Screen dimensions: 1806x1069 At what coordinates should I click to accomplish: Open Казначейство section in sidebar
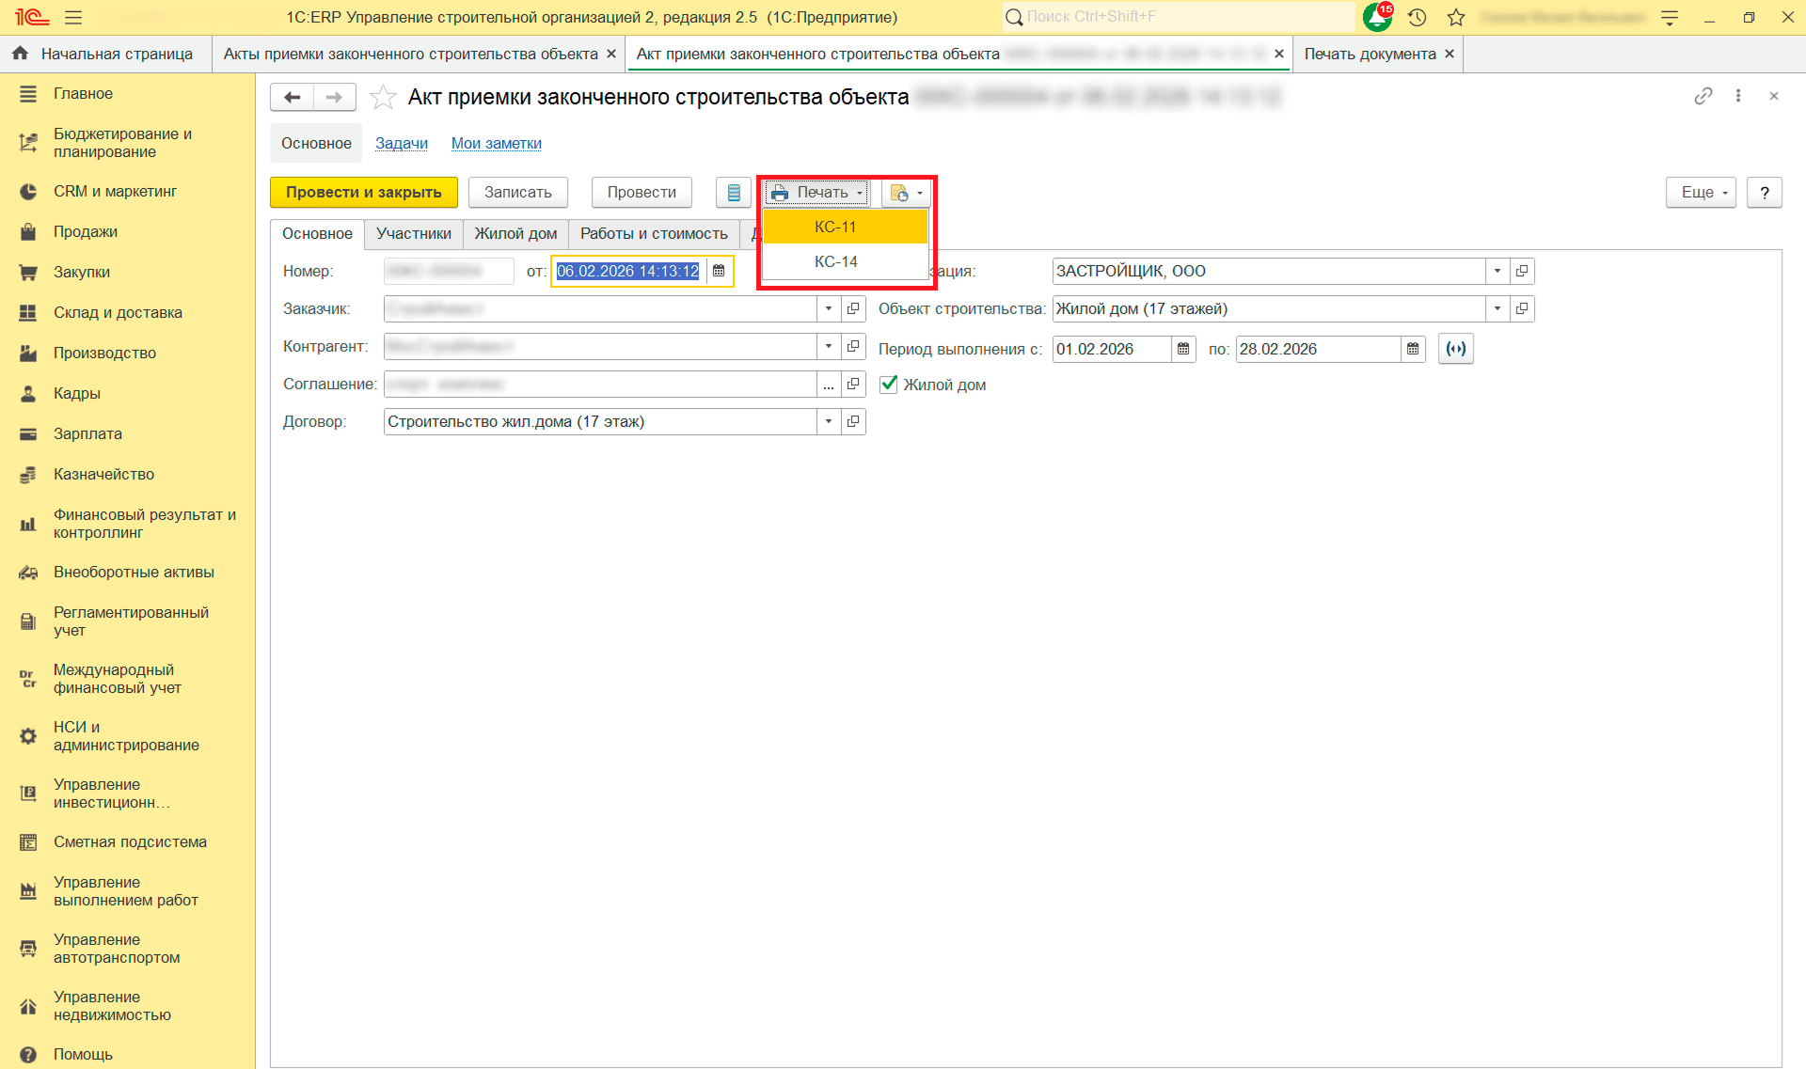point(103,474)
